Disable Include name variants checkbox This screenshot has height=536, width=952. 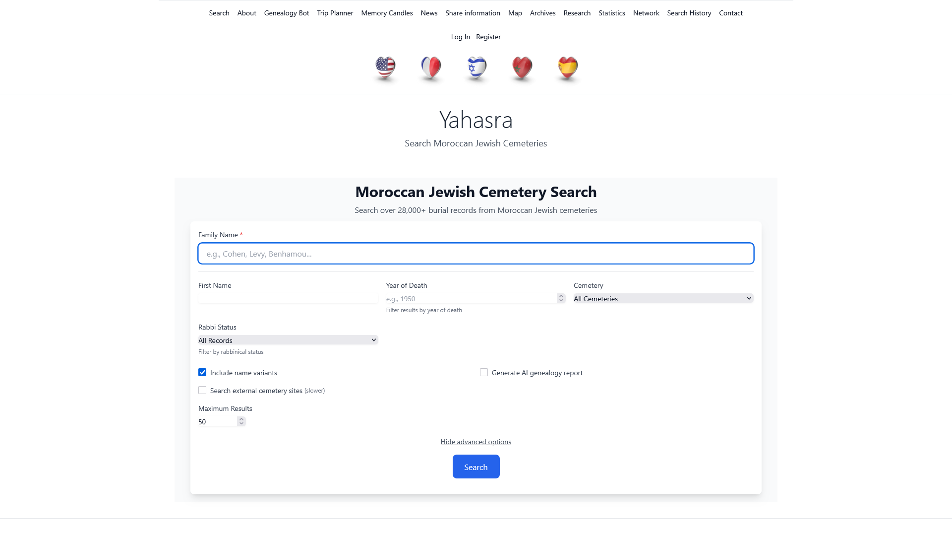(x=202, y=373)
